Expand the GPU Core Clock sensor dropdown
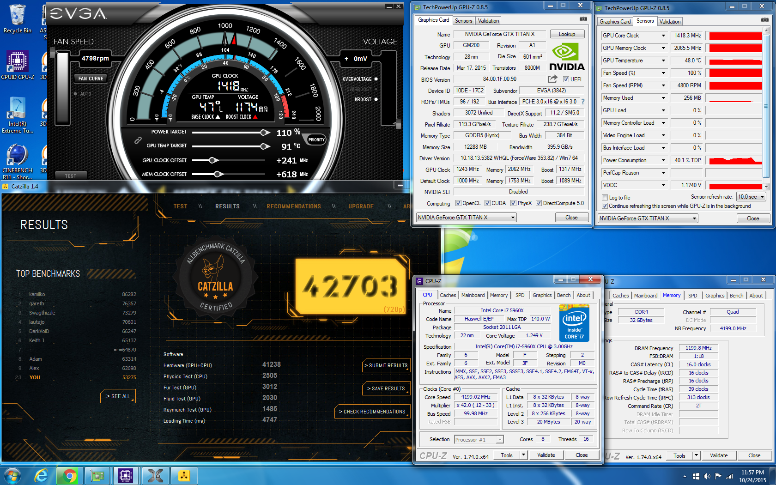The image size is (776, 485). 663,36
